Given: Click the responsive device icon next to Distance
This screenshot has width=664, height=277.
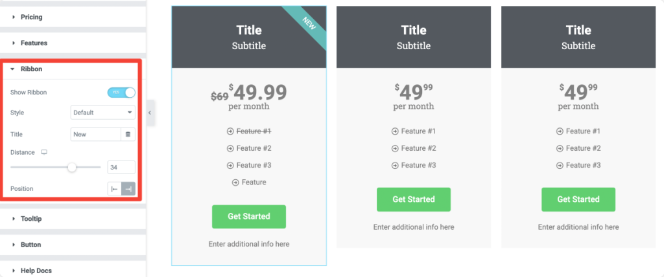Looking at the screenshot, I should click(44, 153).
